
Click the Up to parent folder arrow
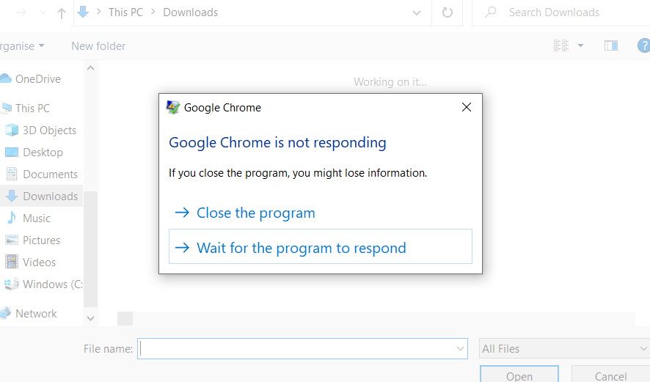[x=62, y=13]
